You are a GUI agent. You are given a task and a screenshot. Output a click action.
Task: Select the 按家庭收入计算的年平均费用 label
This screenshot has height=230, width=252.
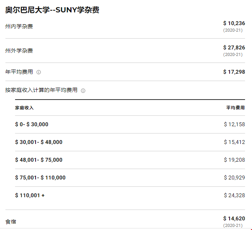tap(41, 90)
